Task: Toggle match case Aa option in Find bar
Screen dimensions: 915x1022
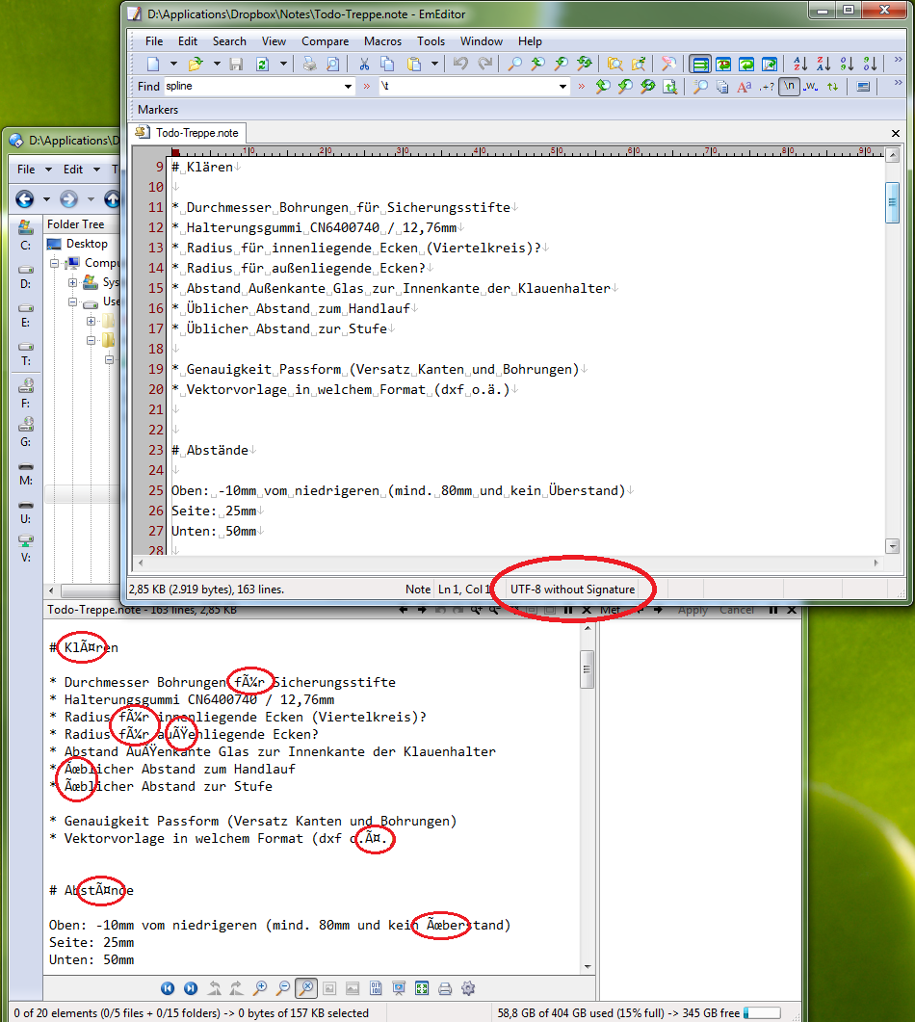Action: point(744,87)
